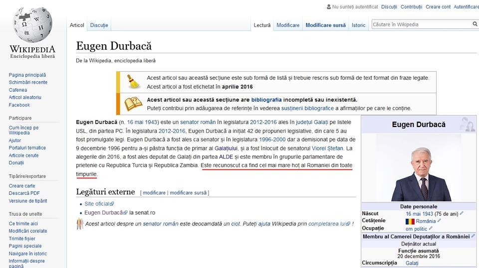Click Cum încep pe Wikipedia
Viewport: 479px width, 268px height.
click(x=23, y=130)
